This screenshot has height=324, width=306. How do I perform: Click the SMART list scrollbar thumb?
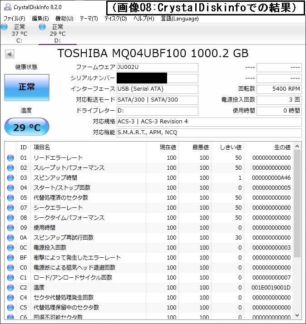297,204
